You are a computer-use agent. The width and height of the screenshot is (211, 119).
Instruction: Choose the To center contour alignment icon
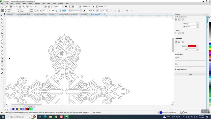pos(176,20)
